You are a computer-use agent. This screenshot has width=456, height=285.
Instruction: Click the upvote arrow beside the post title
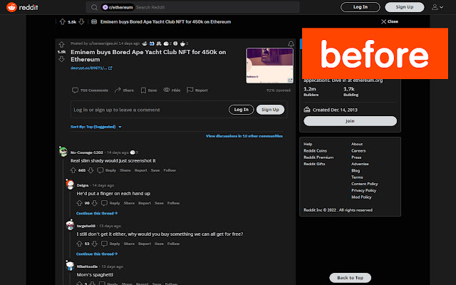click(x=61, y=44)
